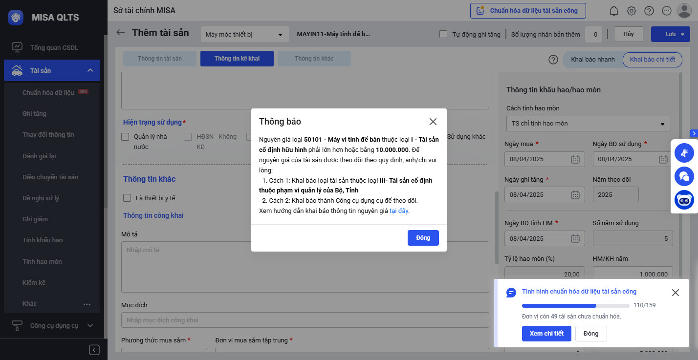Expand the Cách tính hao mòn dropdown
This screenshot has height=360, width=698.
pos(588,124)
